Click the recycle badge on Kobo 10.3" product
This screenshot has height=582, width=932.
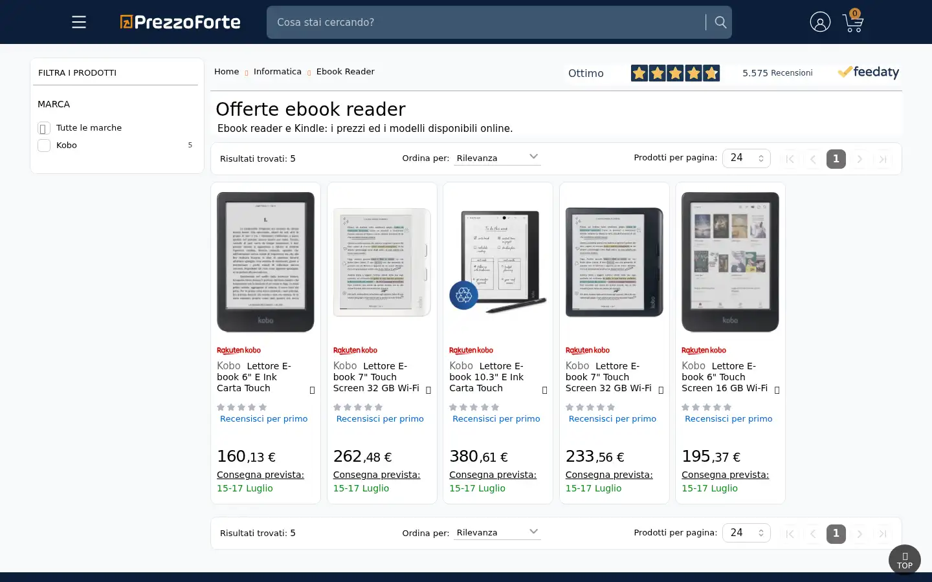click(463, 296)
